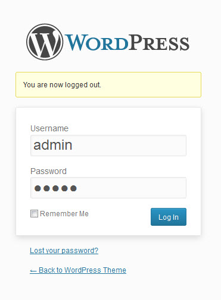
Task: Follow the Back to WordPress Theme link
Action: [x=78, y=270]
